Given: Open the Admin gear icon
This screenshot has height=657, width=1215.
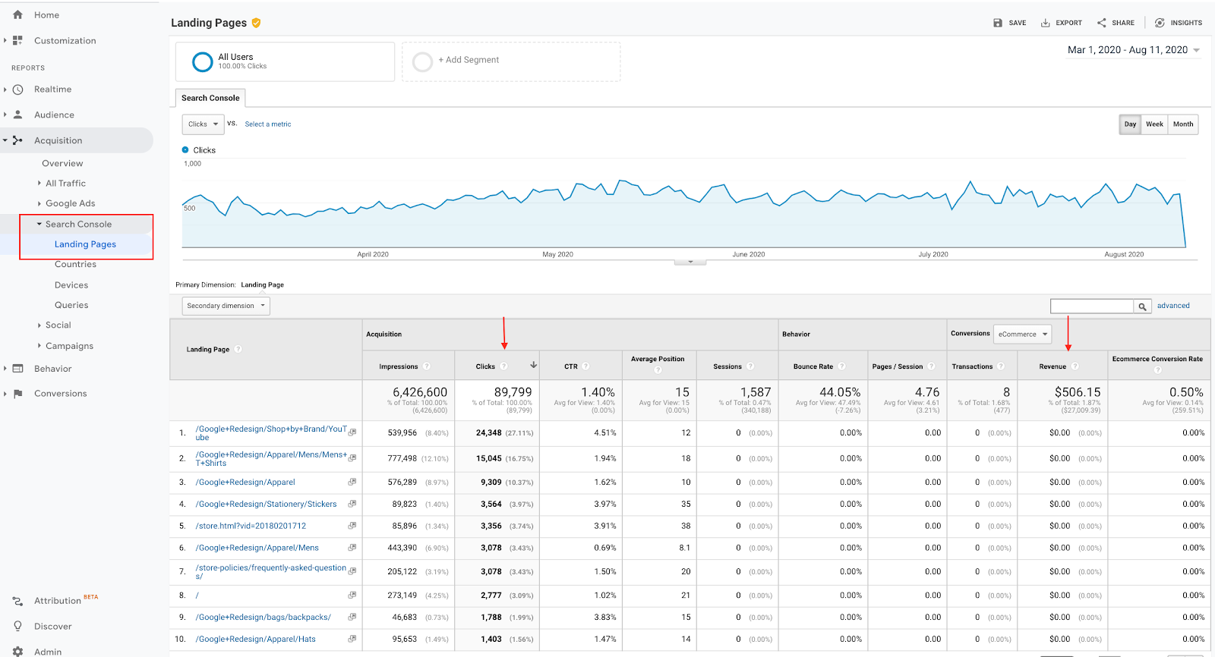Looking at the screenshot, I should pos(18,652).
